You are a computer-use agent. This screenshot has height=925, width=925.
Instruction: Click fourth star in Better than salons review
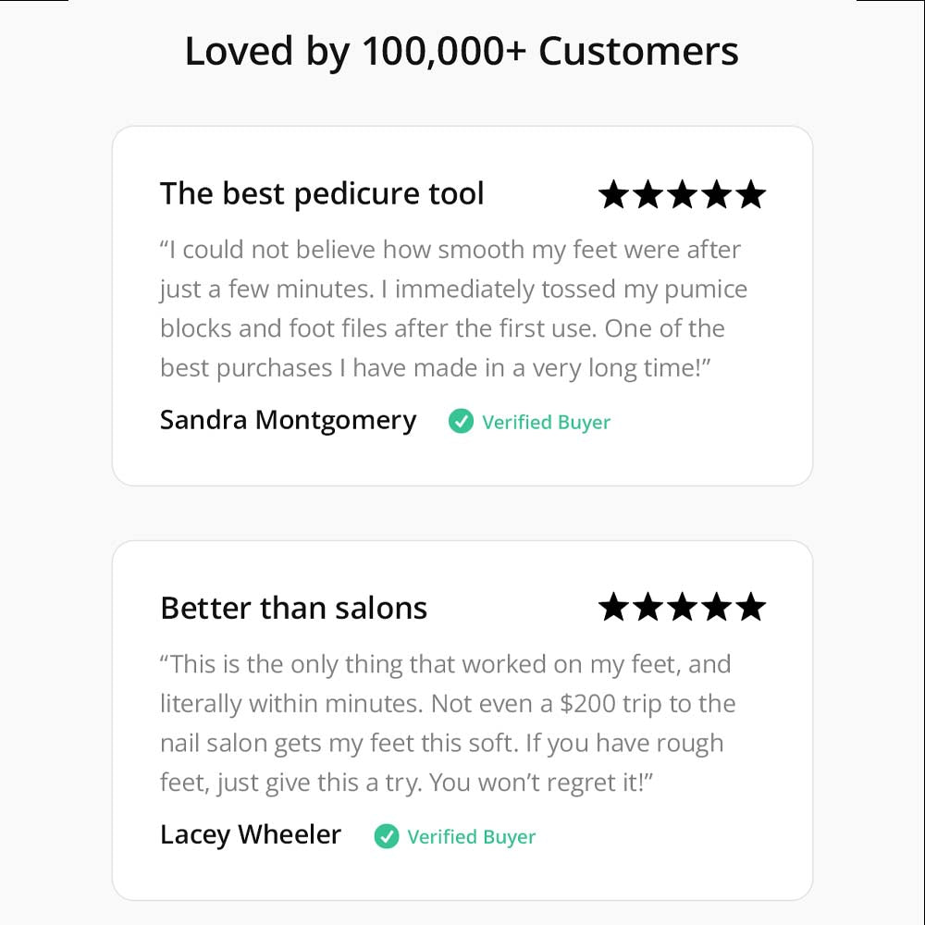pyautogui.click(x=717, y=607)
